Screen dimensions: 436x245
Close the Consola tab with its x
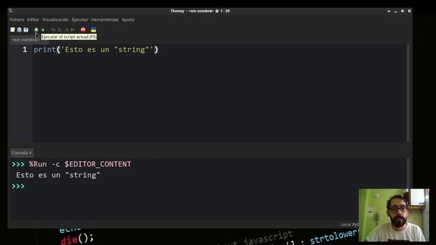tap(30, 153)
